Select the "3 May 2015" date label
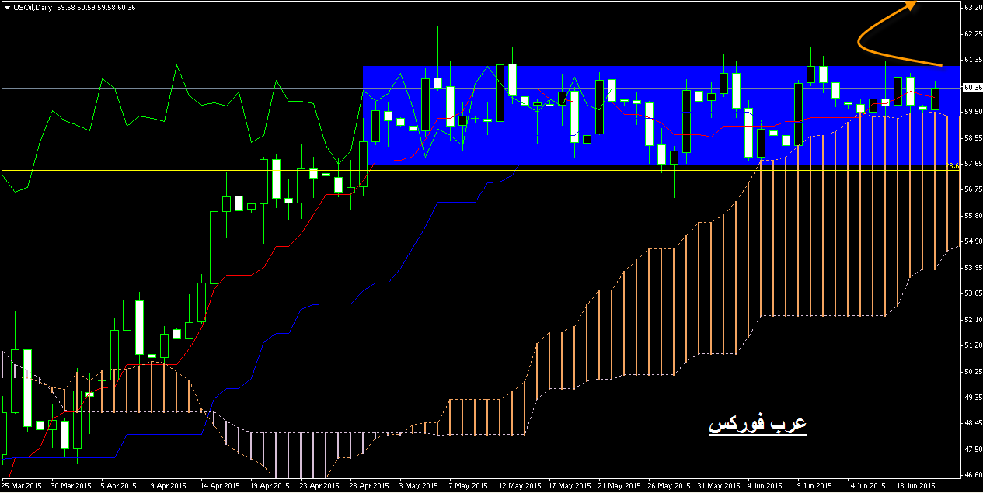This screenshot has width=983, height=493. pyautogui.click(x=418, y=487)
